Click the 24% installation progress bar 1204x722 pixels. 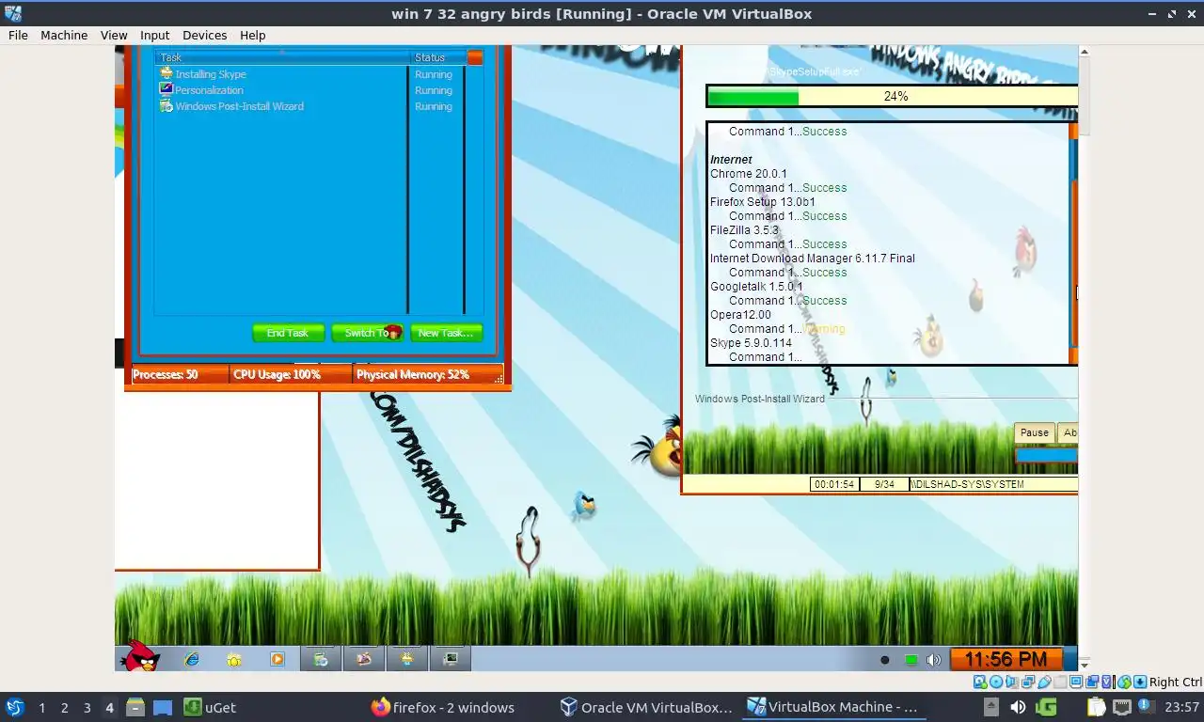[x=892, y=96]
